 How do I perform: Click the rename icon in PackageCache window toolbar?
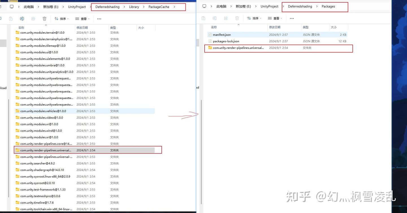pyautogui.click(x=22, y=19)
